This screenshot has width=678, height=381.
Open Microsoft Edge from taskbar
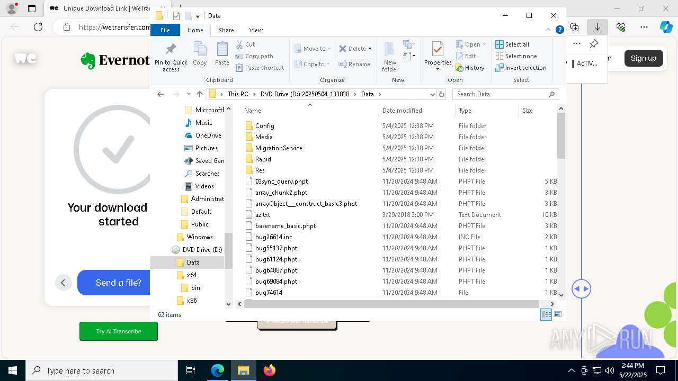click(x=218, y=370)
